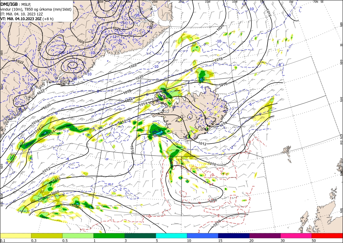The image size is (343, 243).
Task: Click the '0.3' legend scale value
Action: pos(34,241)
